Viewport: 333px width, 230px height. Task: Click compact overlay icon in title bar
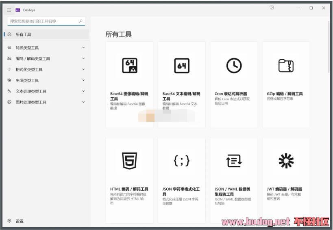pos(272,8)
